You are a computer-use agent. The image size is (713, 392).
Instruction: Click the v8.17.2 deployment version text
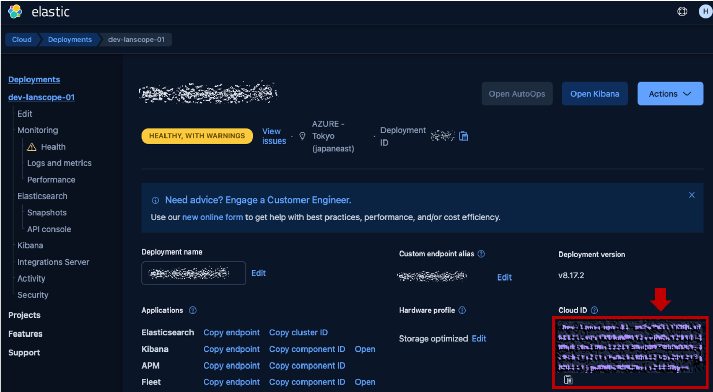pos(571,275)
